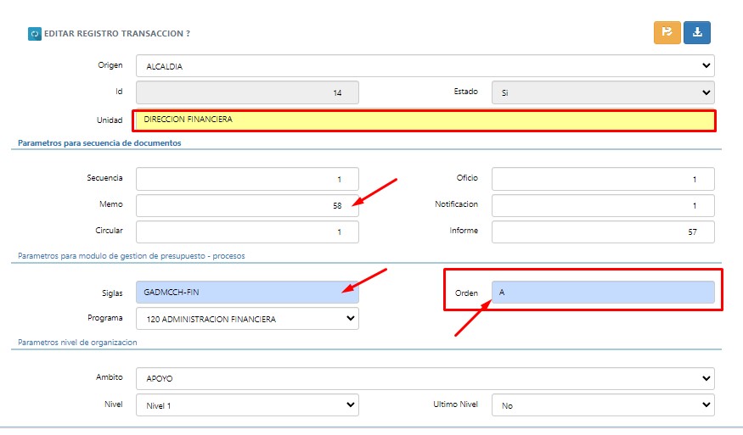Focus the Unidad text field
Screen dimensions: 743x435
click(425, 120)
